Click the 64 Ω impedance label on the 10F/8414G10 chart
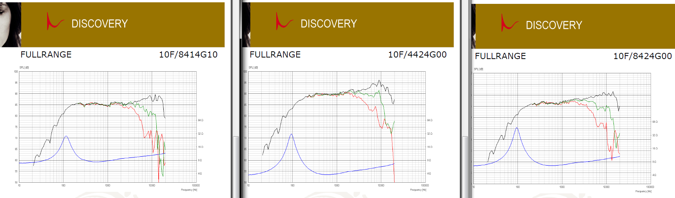The width and height of the screenshot is (675, 198). click(x=200, y=120)
